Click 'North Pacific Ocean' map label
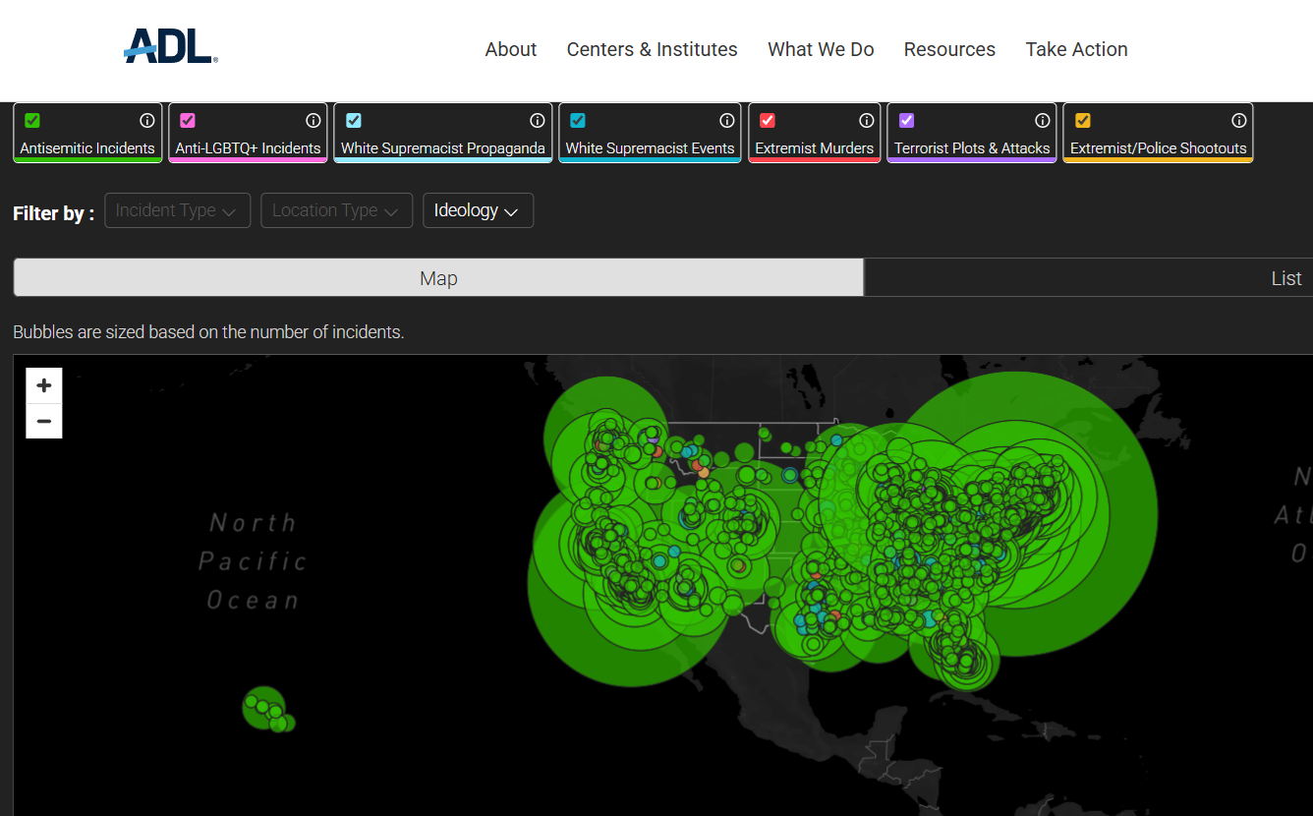 [253, 561]
